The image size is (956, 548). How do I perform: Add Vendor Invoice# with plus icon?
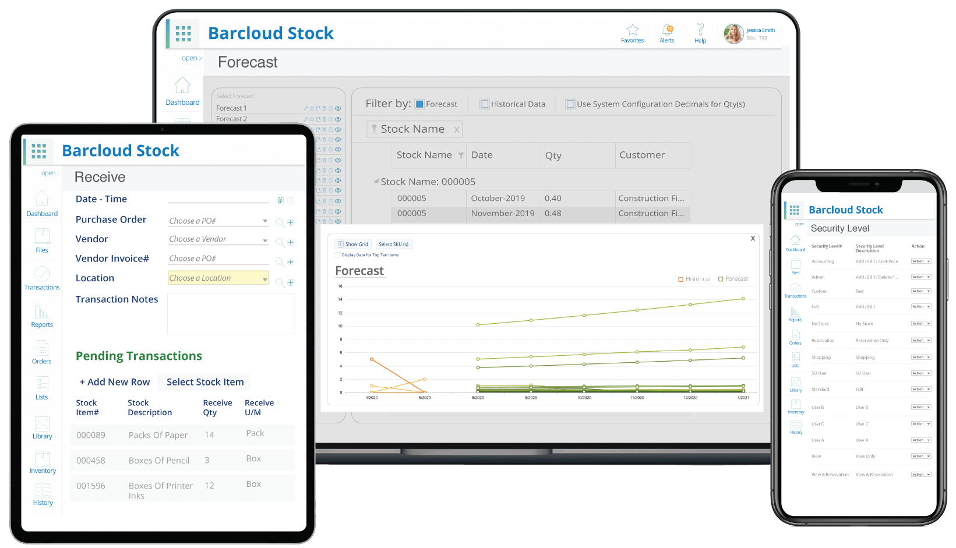point(291,261)
